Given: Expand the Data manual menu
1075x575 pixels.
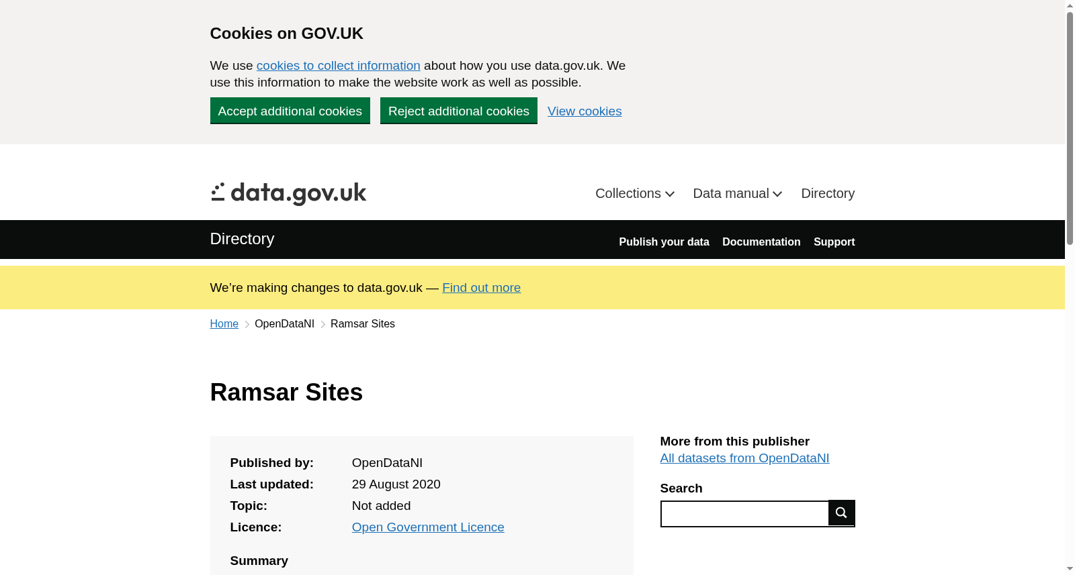Looking at the screenshot, I should click(738, 194).
